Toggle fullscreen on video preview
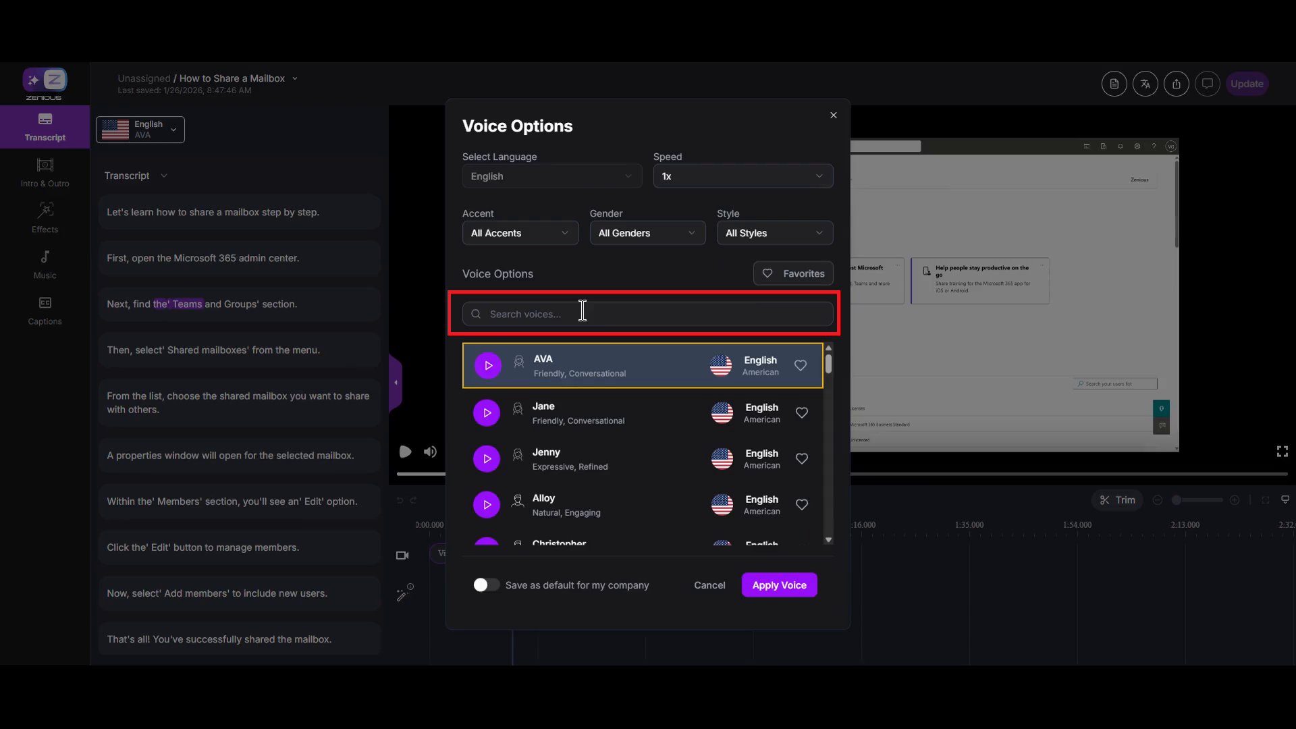 point(1282,452)
